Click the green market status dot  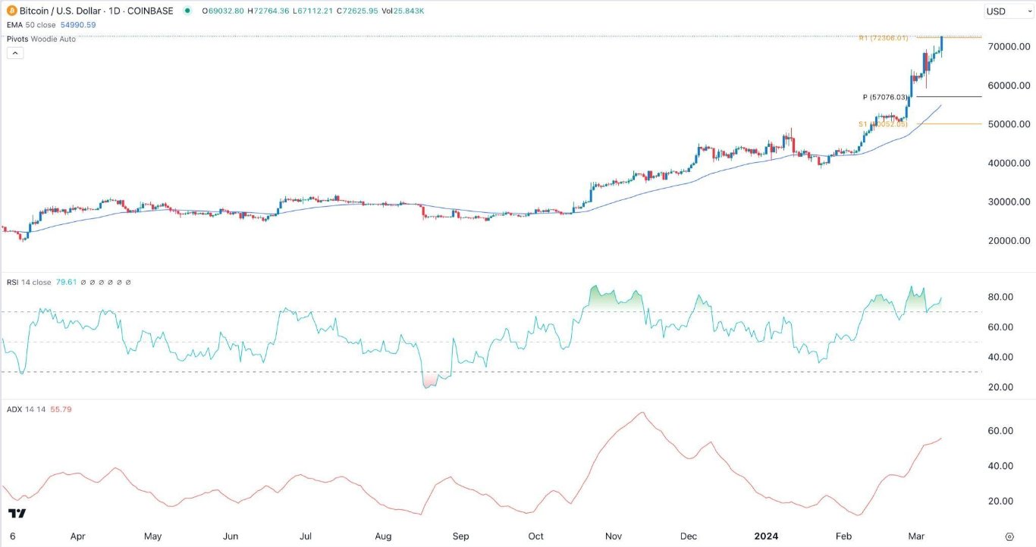187,11
